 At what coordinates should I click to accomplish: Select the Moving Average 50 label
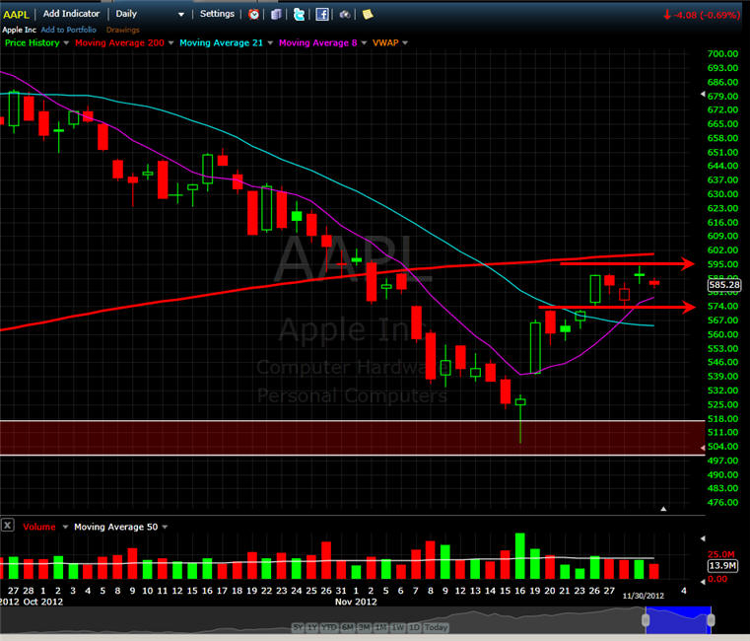click(115, 527)
